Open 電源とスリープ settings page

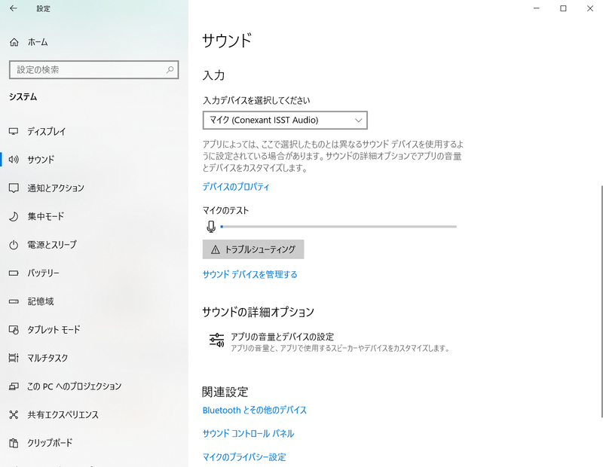pyautogui.click(x=52, y=245)
